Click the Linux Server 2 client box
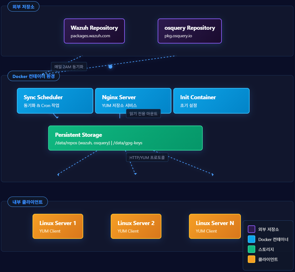The height and width of the screenshot is (272, 295). (136, 226)
